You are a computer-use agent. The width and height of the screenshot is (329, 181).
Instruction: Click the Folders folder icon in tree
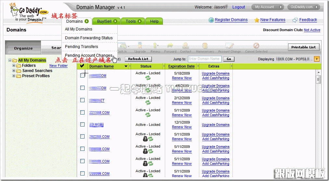click(x=19, y=66)
